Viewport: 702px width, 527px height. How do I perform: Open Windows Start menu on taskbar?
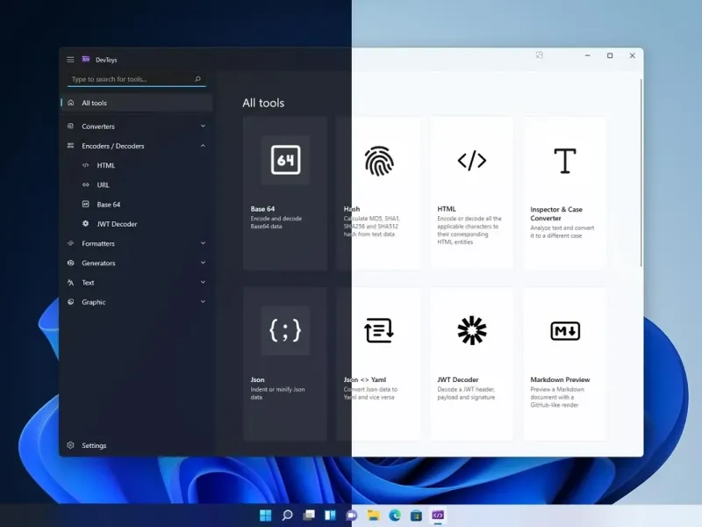click(x=266, y=516)
